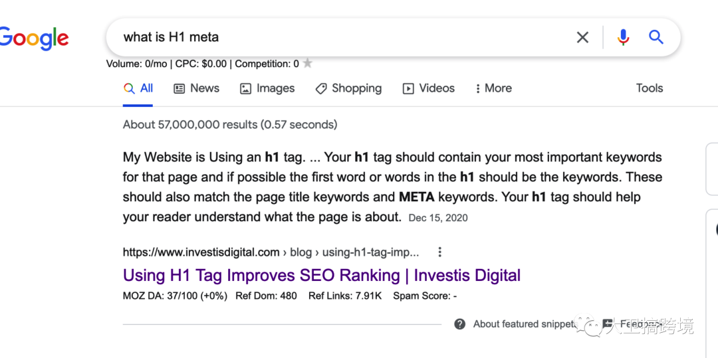This screenshot has height=358, width=718.
Task: Go to the Videos tab
Action: (429, 88)
